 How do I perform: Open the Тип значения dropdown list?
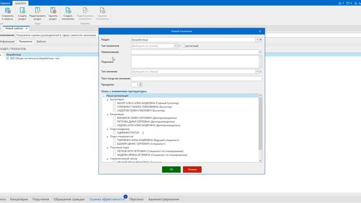click(257, 72)
